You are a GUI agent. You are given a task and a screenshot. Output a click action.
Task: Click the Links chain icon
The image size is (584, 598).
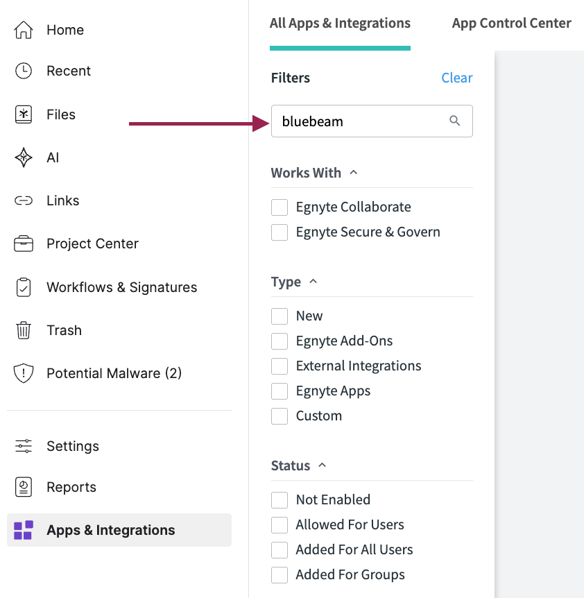pyautogui.click(x=24, y=200)
